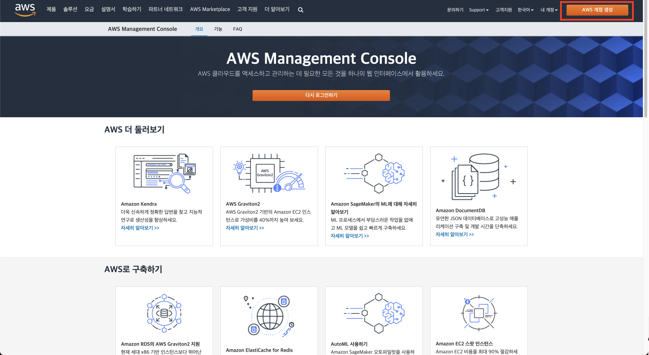The image size is (649, 355).
Task: Expand the 한국어 language dropdown
Action: [526, 10]
